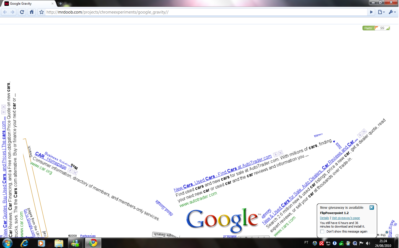Click the Go arrow beside the address bar
This screenshot has width=399, height=248.
pyautogui.click(x=372, y=12)
